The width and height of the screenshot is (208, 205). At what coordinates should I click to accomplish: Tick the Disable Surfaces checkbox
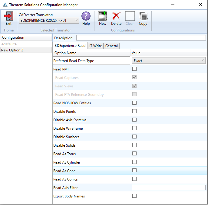click(x=134, y=137)
